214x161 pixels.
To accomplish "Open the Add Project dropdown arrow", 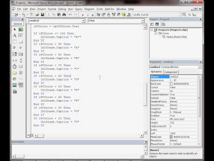I will (20, 15).
